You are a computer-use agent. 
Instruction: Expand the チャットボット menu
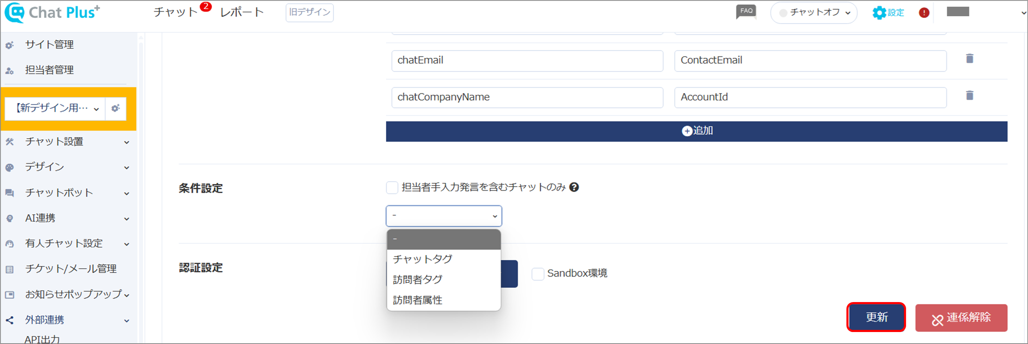(127, 194)
